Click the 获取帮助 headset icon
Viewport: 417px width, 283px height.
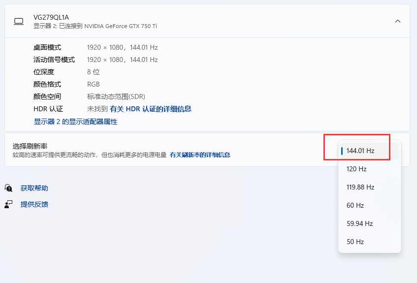8,188
